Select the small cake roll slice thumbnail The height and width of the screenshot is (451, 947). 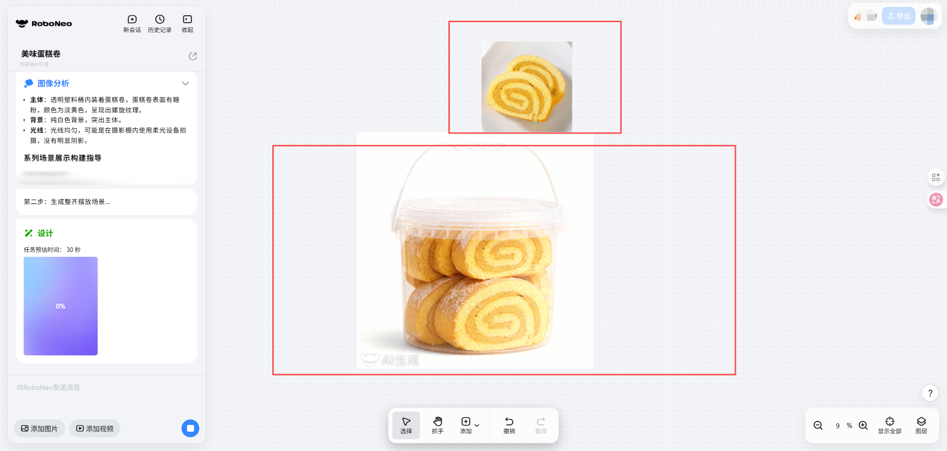(x=527, y=87)
